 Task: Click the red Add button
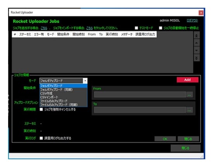pos(187,80)
